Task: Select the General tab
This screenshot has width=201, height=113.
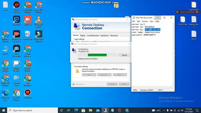Action: pyautogui.click(x=76, y=35)
